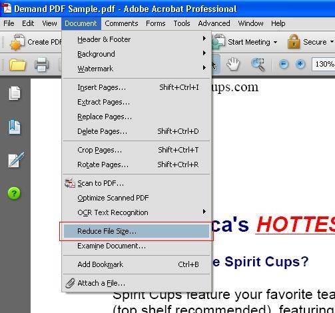This screenshot has height=313, width=335.
Task: Select the Marquee Zoom magnifier tool
Action: 258,65
